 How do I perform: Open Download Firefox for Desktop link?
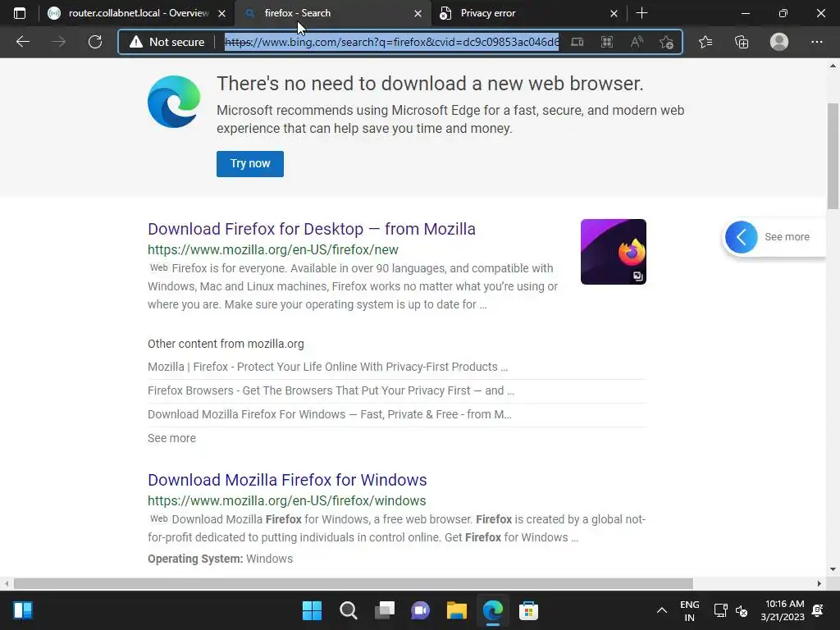pos(311,229)
